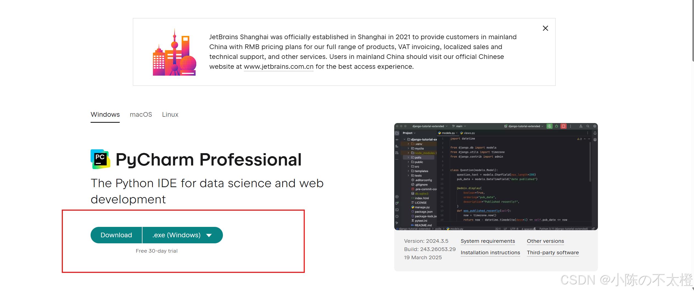Open the System requirements link

488,241
